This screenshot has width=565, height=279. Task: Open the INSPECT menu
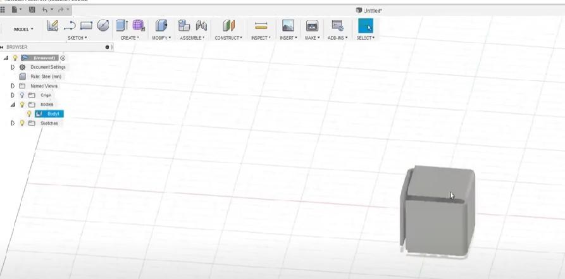coord(261,38)
